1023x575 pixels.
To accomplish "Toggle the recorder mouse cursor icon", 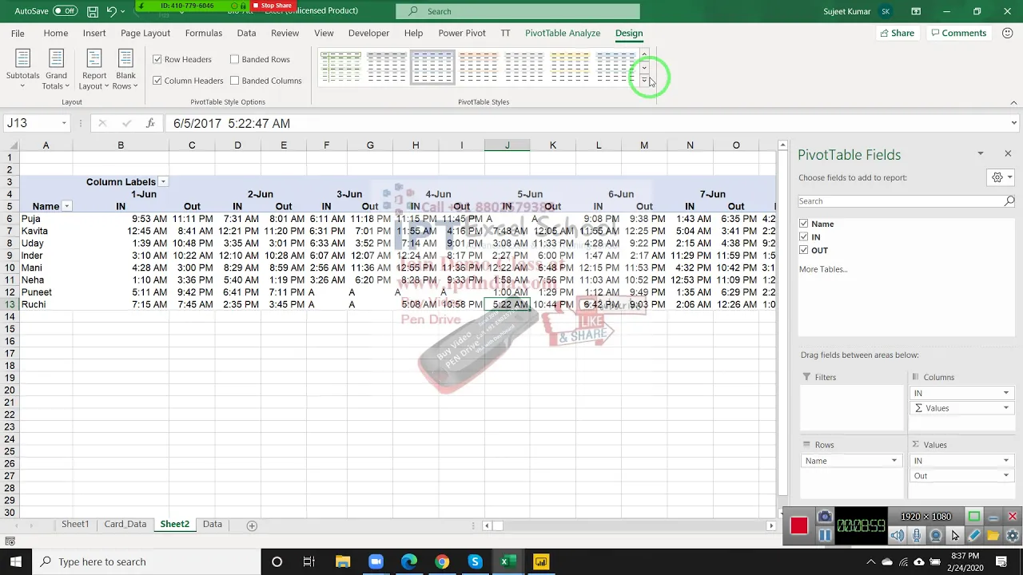I will click(955, 536).
